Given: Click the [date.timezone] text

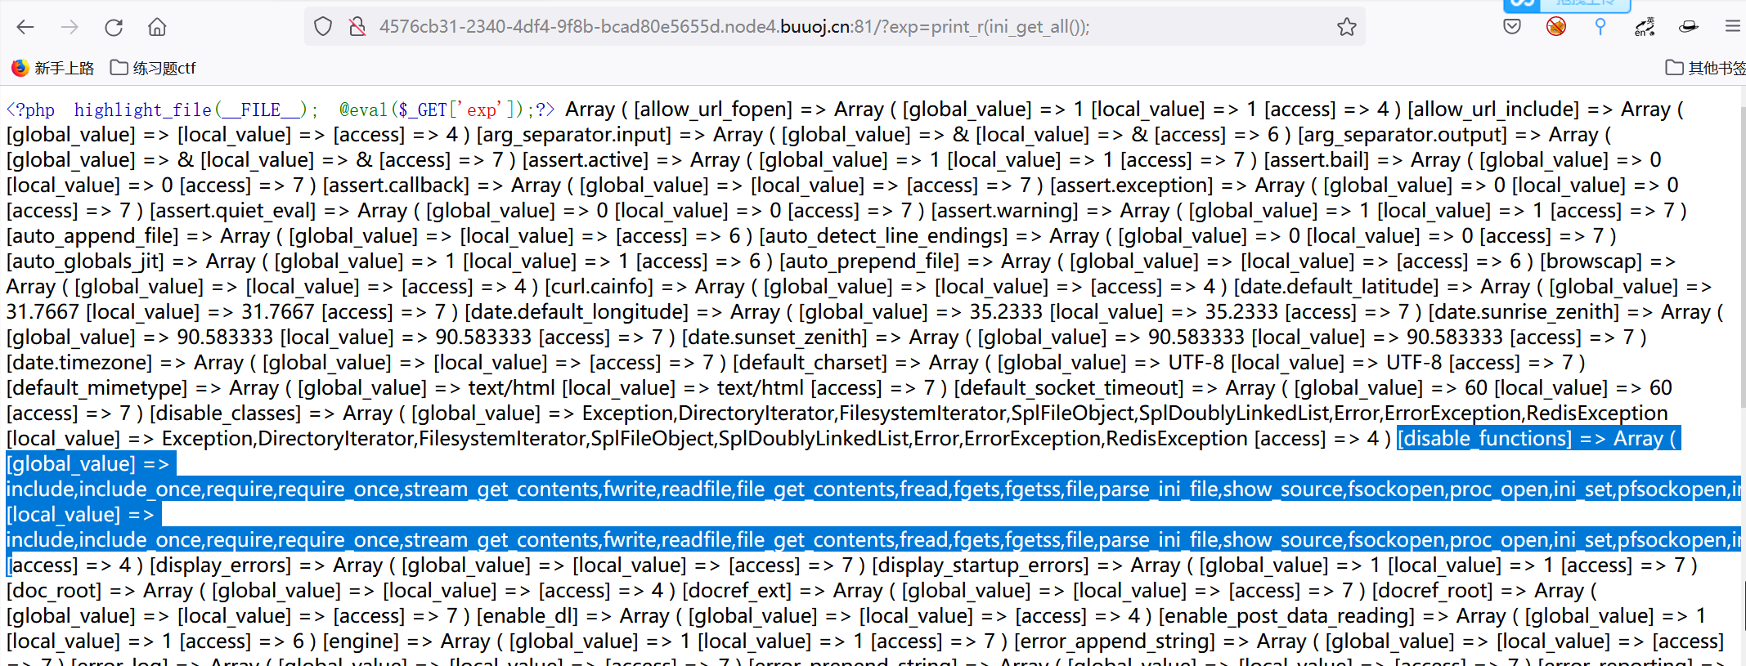Looking at the screenshot, I should point(79,363).
